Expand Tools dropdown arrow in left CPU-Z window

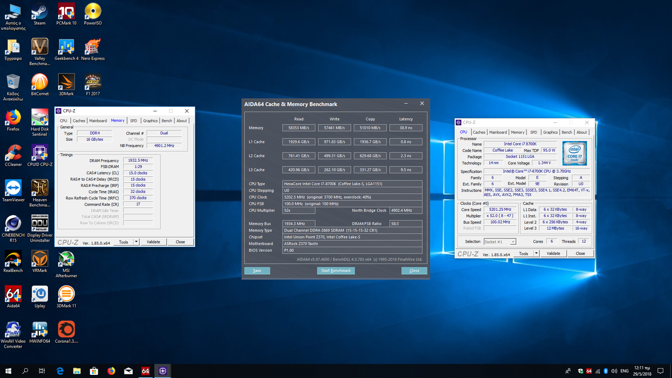point(136,242)
